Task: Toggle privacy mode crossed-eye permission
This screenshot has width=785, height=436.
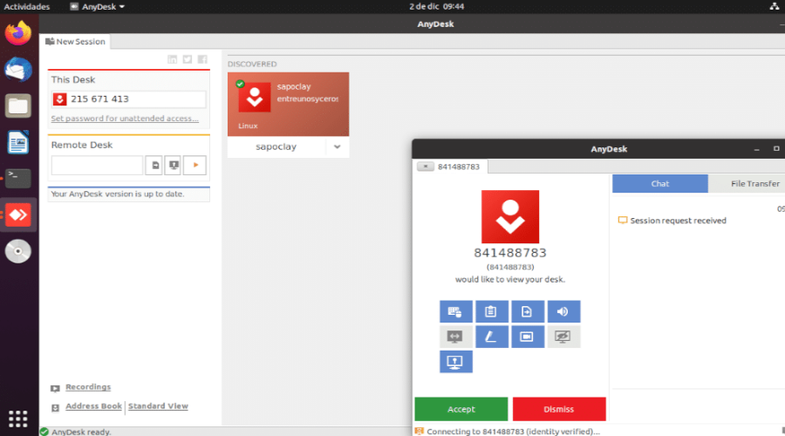Action: click(x=563, y=337)
